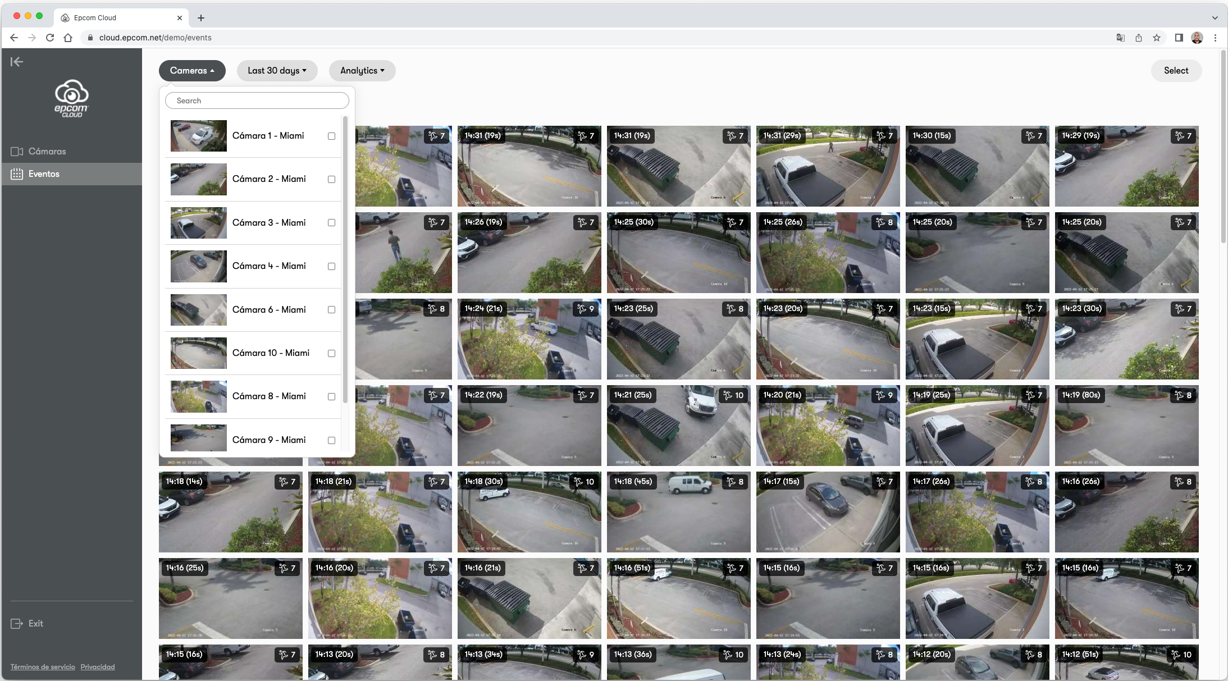Image resolution: width=1228 pixels, height=681 pixels.
Task: Open the 14:16 (51s) event thumbnail
Action: pyautogui.click(x=678, y=598)
